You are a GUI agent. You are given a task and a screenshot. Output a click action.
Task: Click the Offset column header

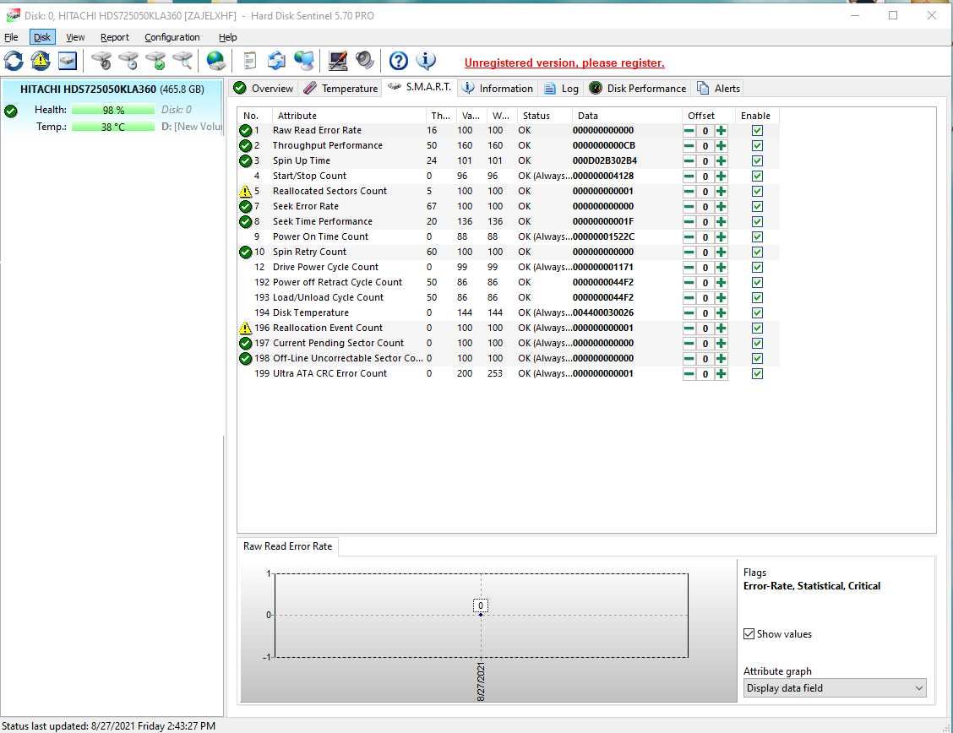pos(707,116)
